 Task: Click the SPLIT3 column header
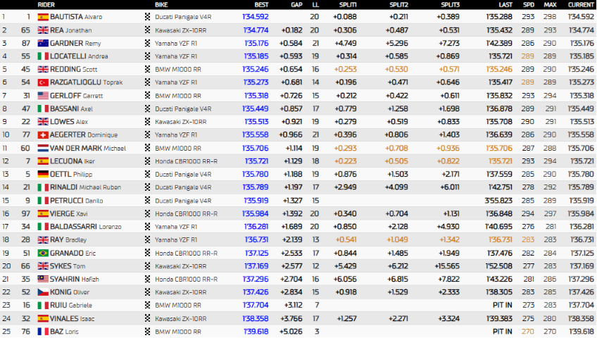[x=450, y=4]
